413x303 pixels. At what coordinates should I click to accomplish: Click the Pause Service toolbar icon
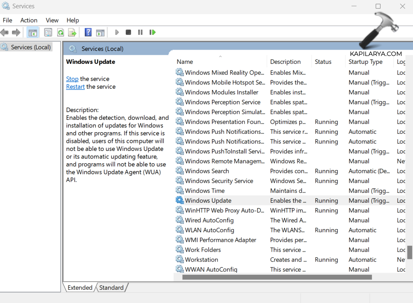point(140,32)
